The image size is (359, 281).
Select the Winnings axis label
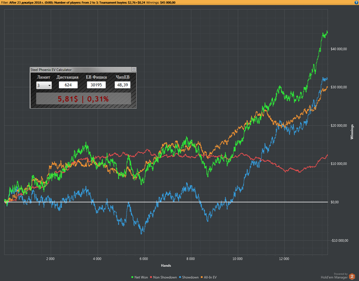352,132
